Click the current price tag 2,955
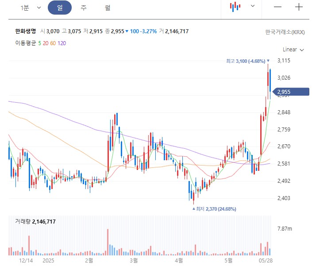The image size is (312, 270). pos(291,92)
